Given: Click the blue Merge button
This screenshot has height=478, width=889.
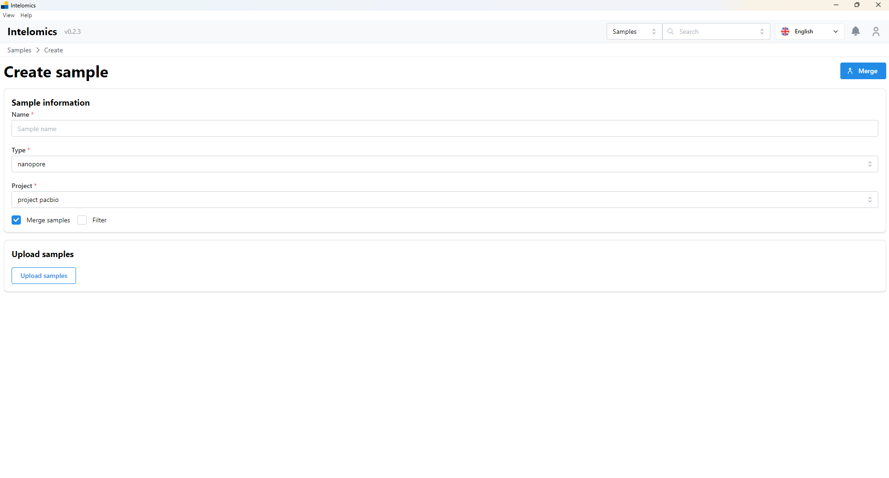Looking at the screenshot, I should [863, 71].
